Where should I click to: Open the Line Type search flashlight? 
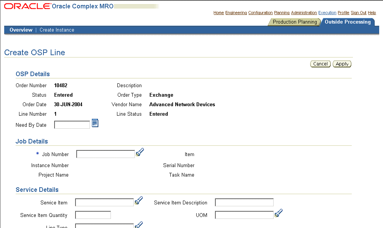pos(139,225)
